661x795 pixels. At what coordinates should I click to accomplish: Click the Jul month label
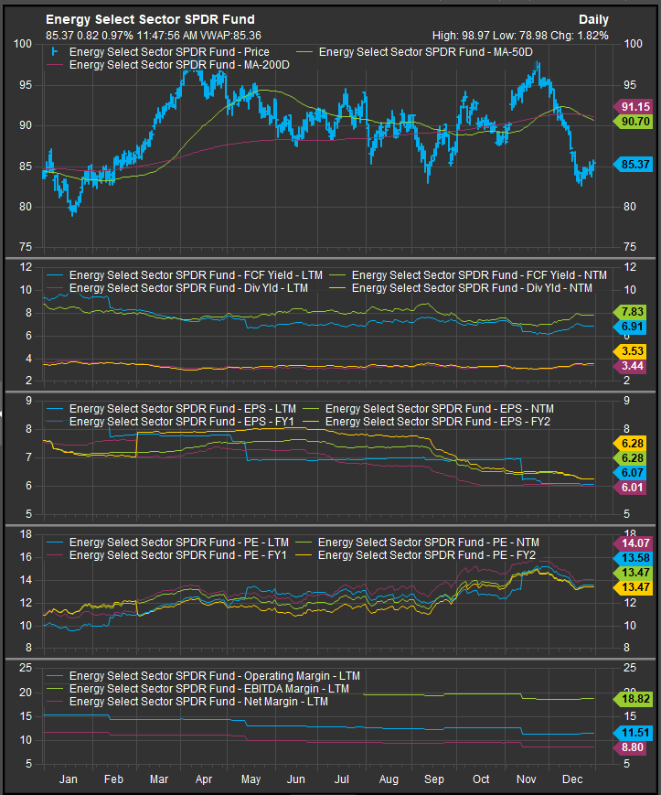pos(342,779)
